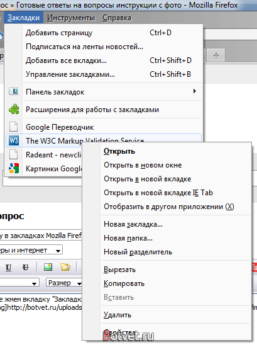Open the Закладки menu

point(23,18)
